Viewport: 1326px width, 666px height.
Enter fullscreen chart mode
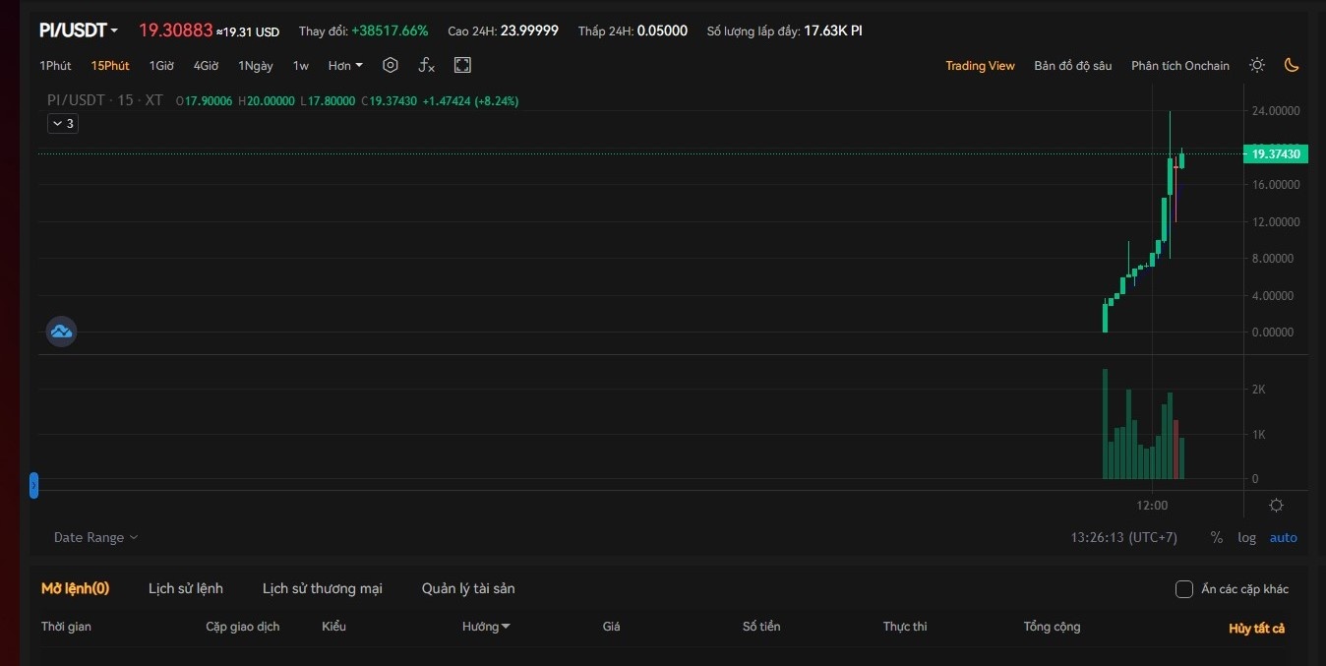(462, 65)
